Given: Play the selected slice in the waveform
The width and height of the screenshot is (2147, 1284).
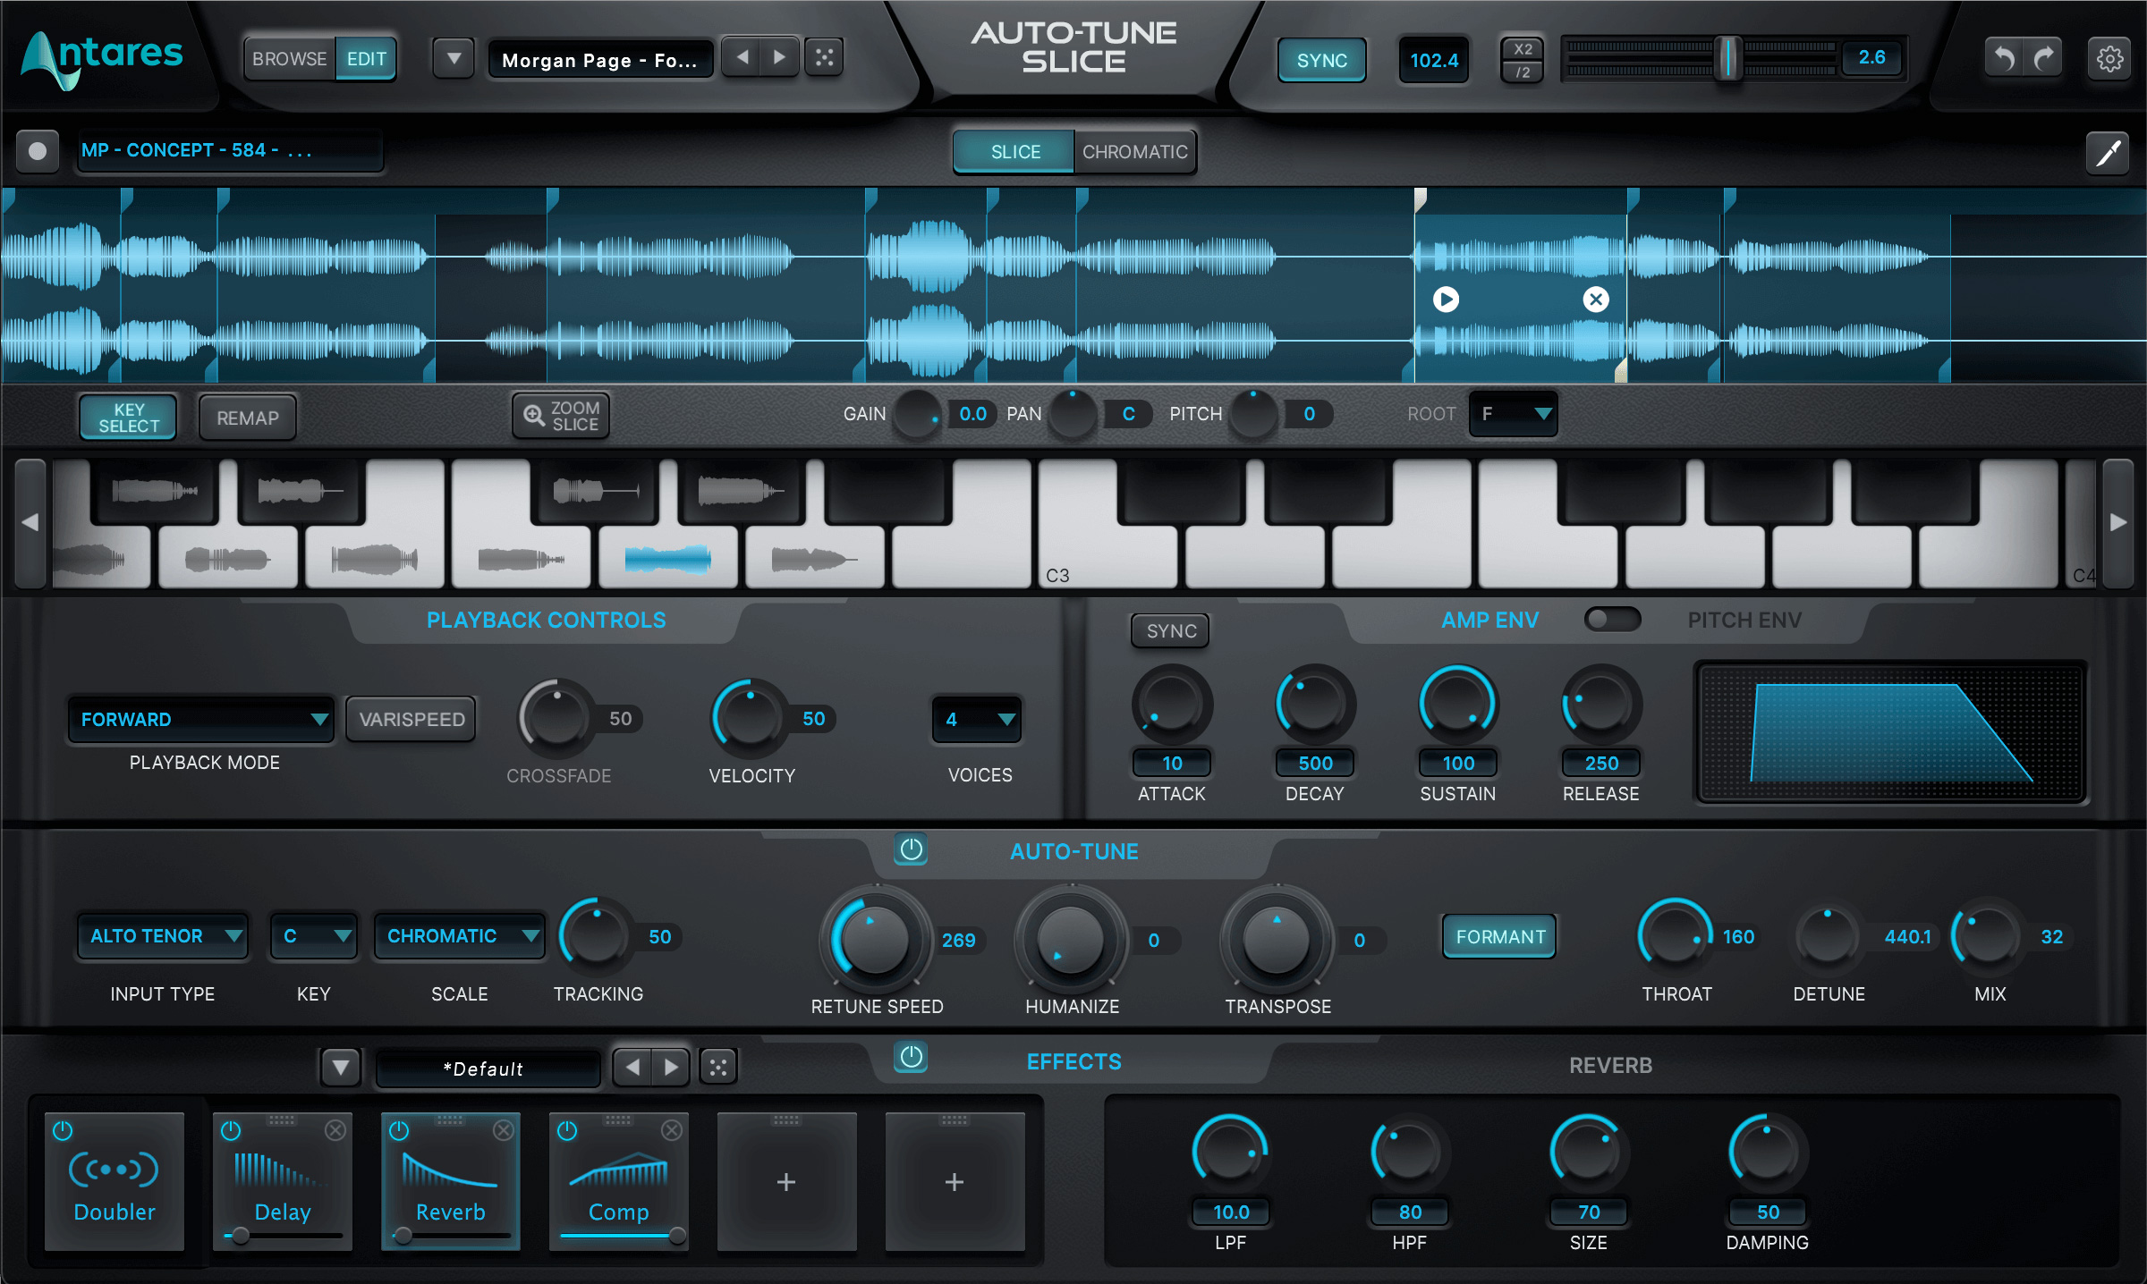Looking at the screenshot, I should pos(1446,299).
